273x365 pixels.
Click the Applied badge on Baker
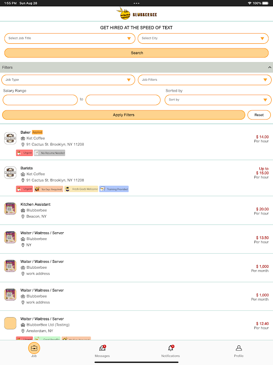tap(37, 132)
